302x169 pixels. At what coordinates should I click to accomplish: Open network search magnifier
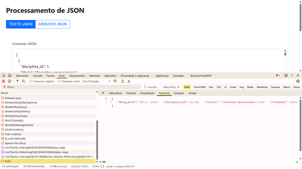[24, 81]
